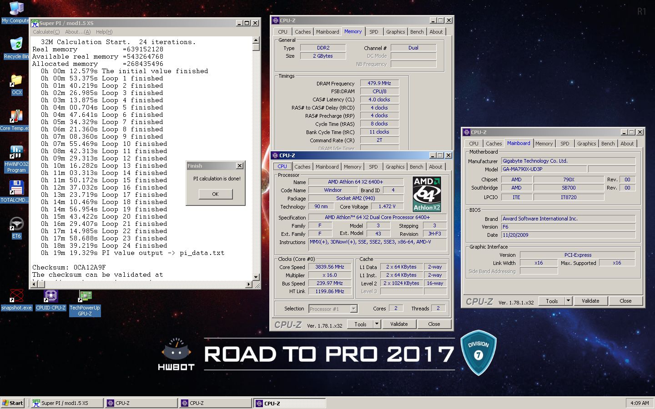The width and height of the screenshot is (655, 409).
Task: Click Core Voltage 1.472 V field
Action: (x=387, y=206)
